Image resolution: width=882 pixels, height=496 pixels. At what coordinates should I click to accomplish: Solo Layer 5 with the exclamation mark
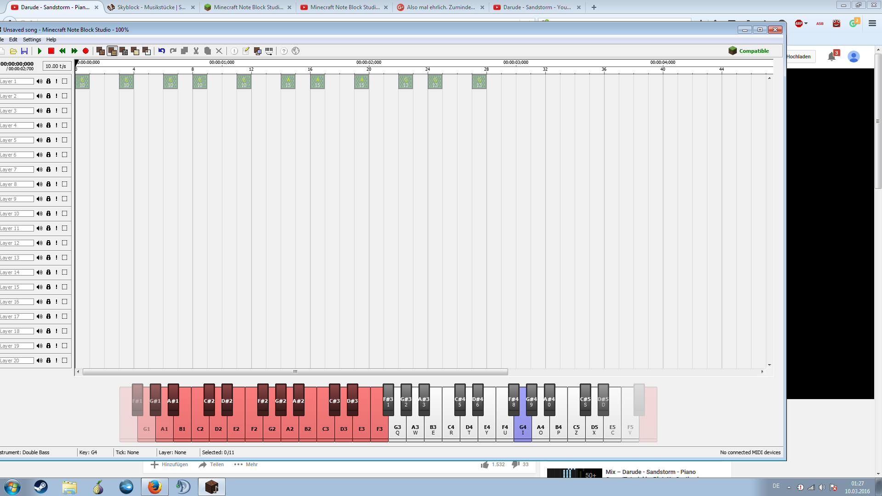tap(57, 140)
